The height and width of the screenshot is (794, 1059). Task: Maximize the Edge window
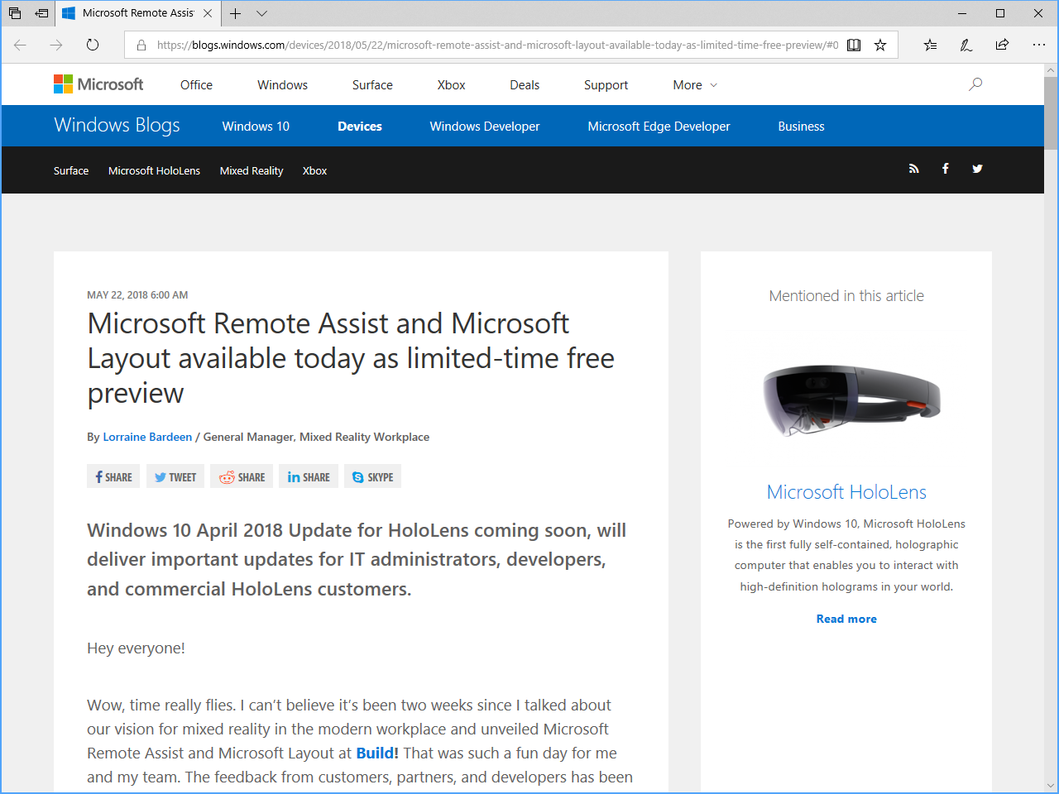pos(1000,13)
